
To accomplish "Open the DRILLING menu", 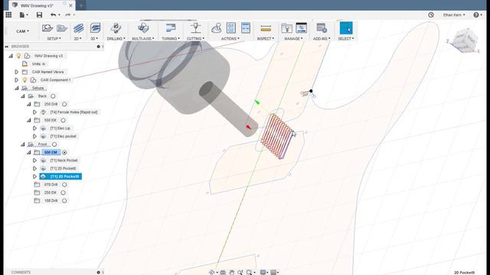I will click(116, 39).
